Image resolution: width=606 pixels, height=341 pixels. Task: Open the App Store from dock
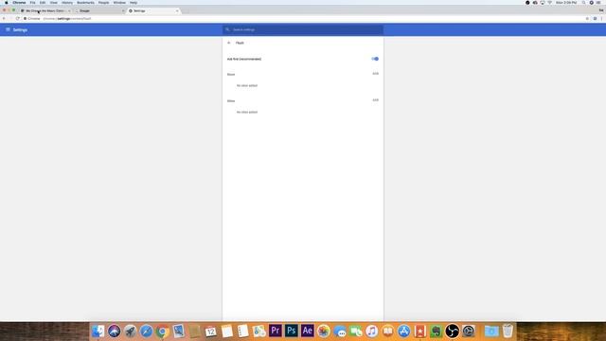[x=404, y=331]
